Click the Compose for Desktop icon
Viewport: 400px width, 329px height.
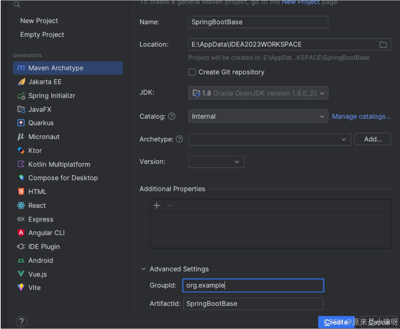tap(21, 178)
